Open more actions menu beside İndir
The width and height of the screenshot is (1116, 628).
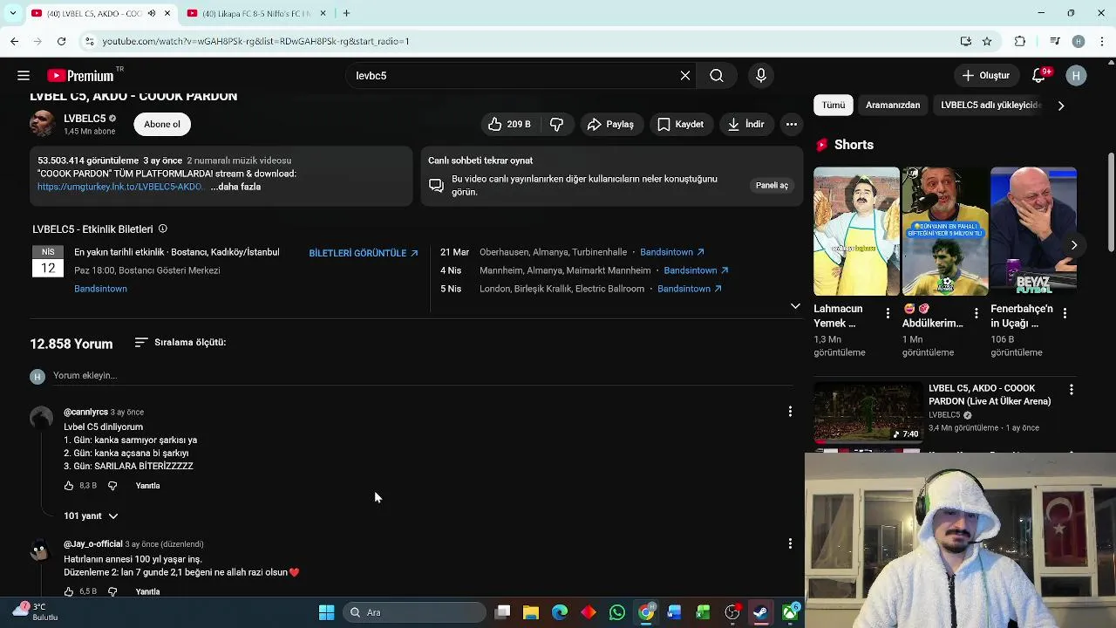(x=792, y=125)
